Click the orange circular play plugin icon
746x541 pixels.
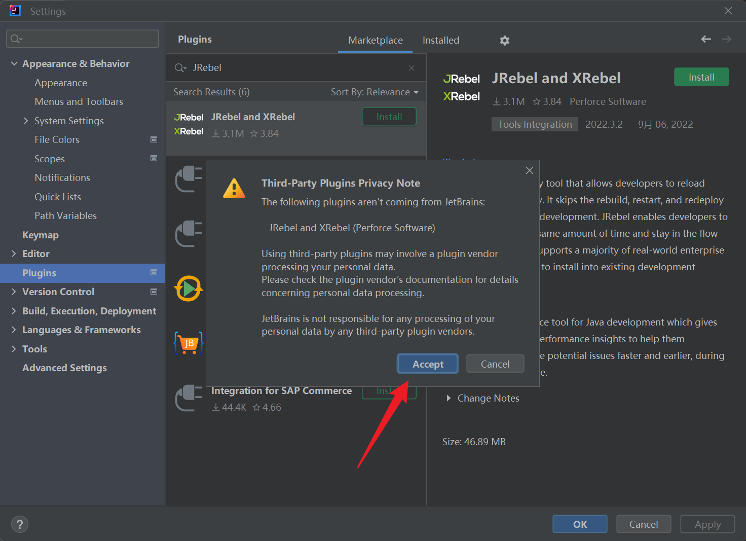(189, 288)
